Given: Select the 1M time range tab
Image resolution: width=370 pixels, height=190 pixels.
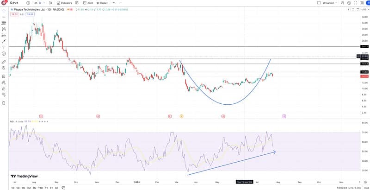Looking at the screenshot, I should [24, 188].
